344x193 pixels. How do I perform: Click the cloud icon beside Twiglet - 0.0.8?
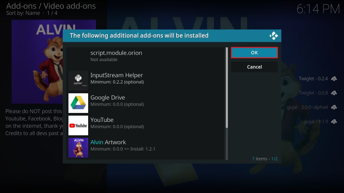334,93
